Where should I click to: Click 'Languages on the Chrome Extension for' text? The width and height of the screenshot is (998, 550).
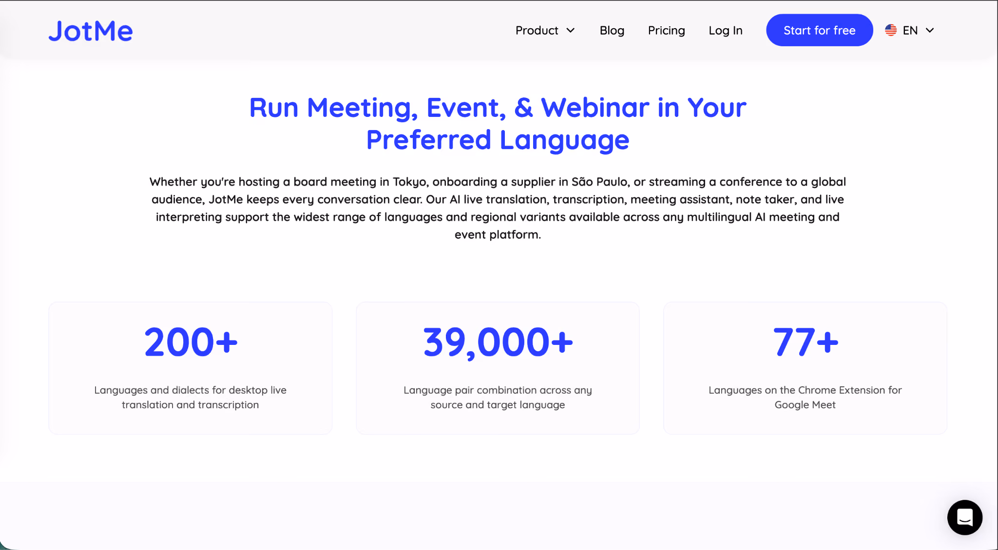point(806,390)
